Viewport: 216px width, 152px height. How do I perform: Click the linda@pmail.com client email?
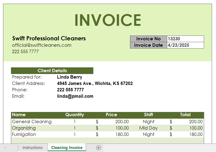click(75, 96)
